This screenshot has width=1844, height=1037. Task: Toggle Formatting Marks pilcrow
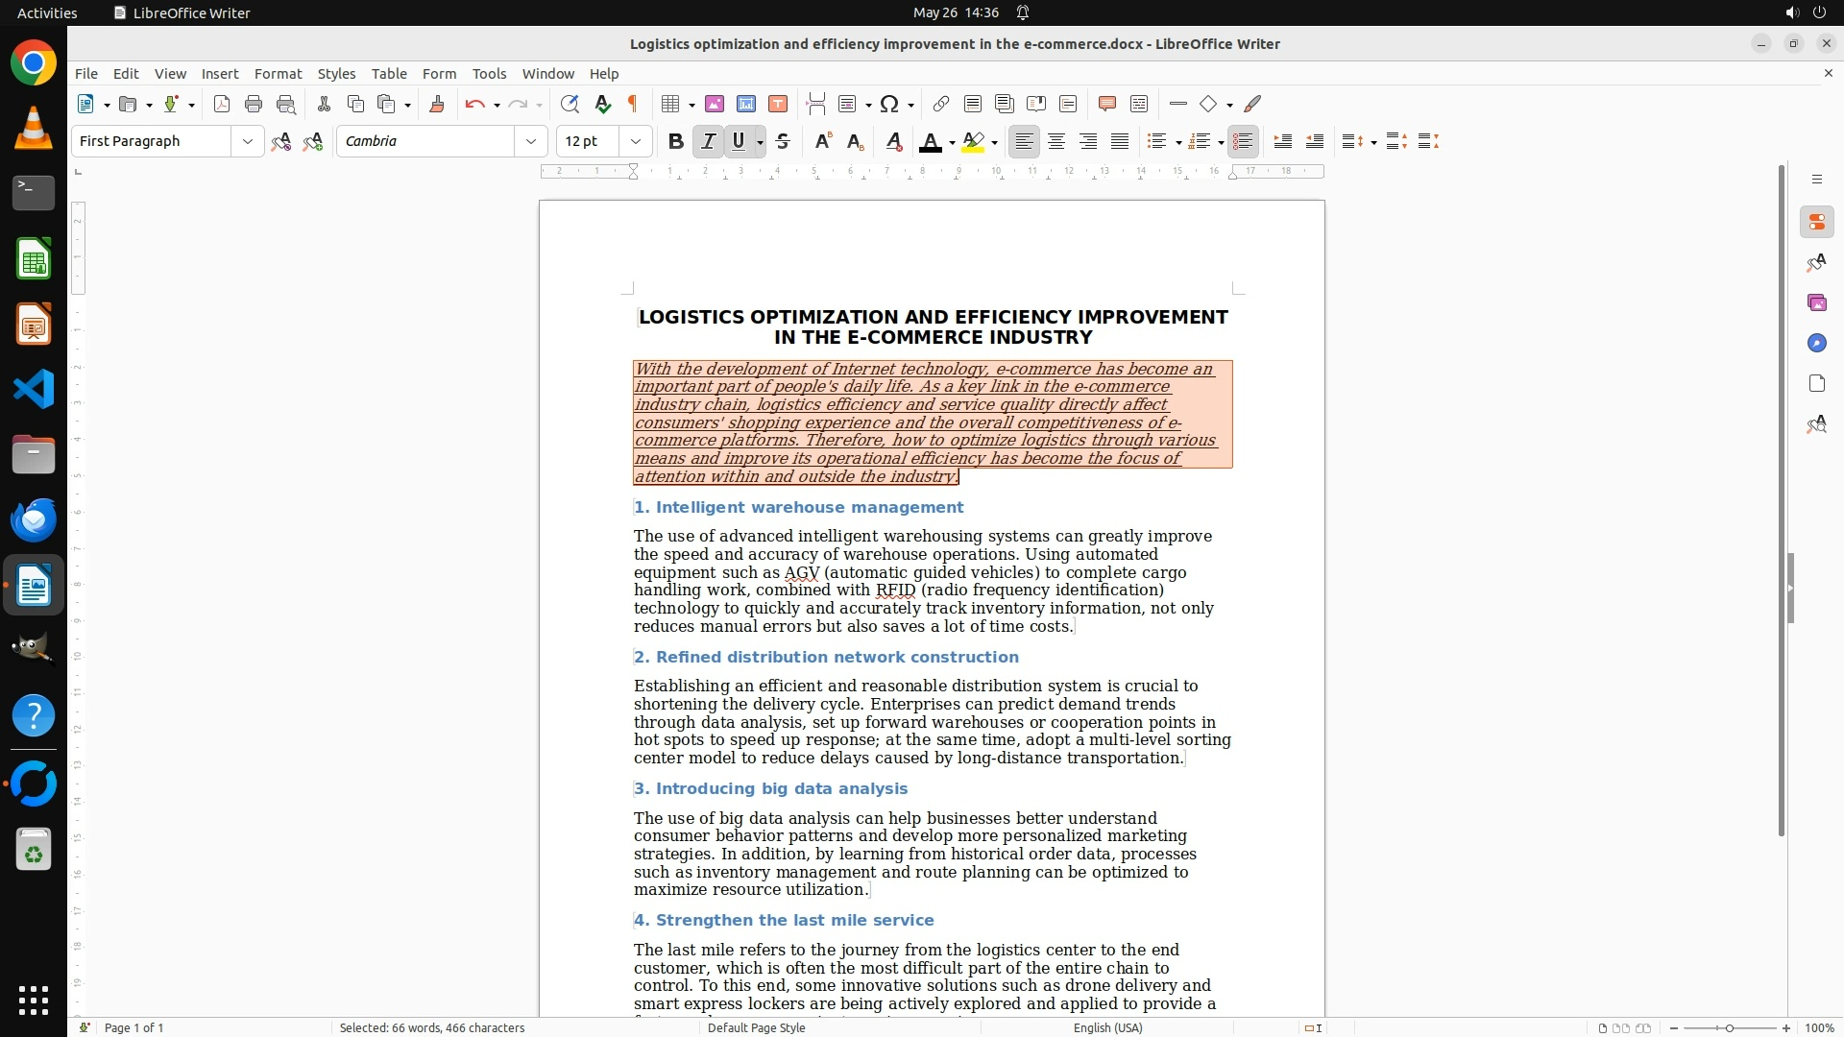tap(633, 104)
